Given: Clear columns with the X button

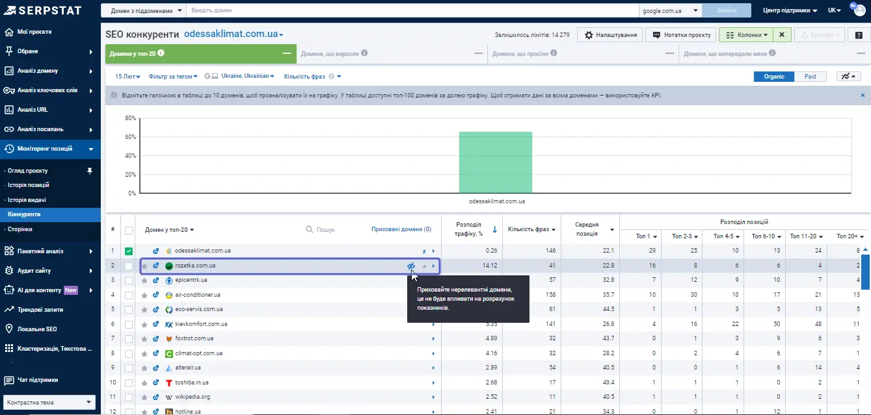Looking at the screenshot, I should click(783, 35).
